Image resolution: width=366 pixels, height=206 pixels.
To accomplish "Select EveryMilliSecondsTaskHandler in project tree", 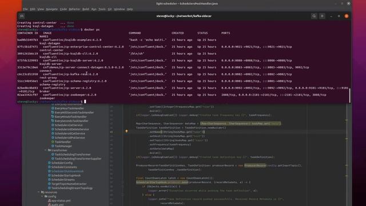I will coord(74,113).
